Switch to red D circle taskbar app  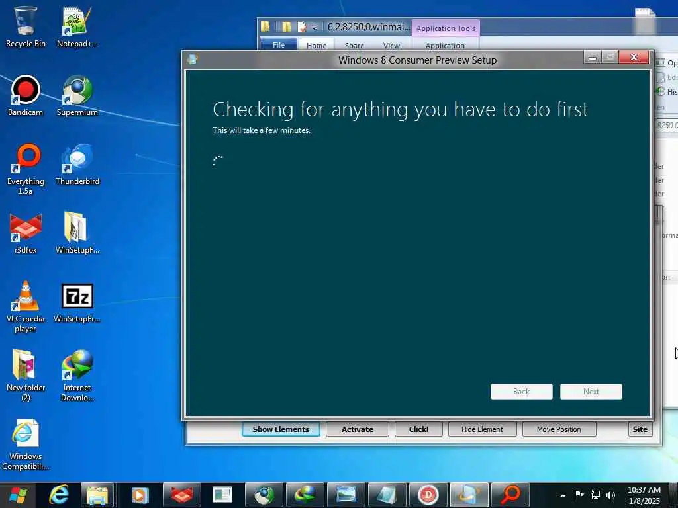(428, 495)
